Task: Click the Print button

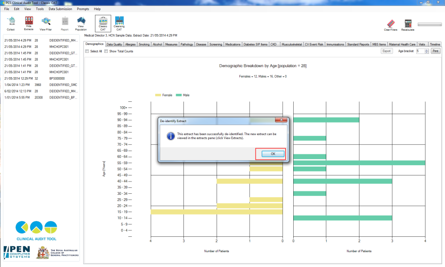Action: point(435,51)
